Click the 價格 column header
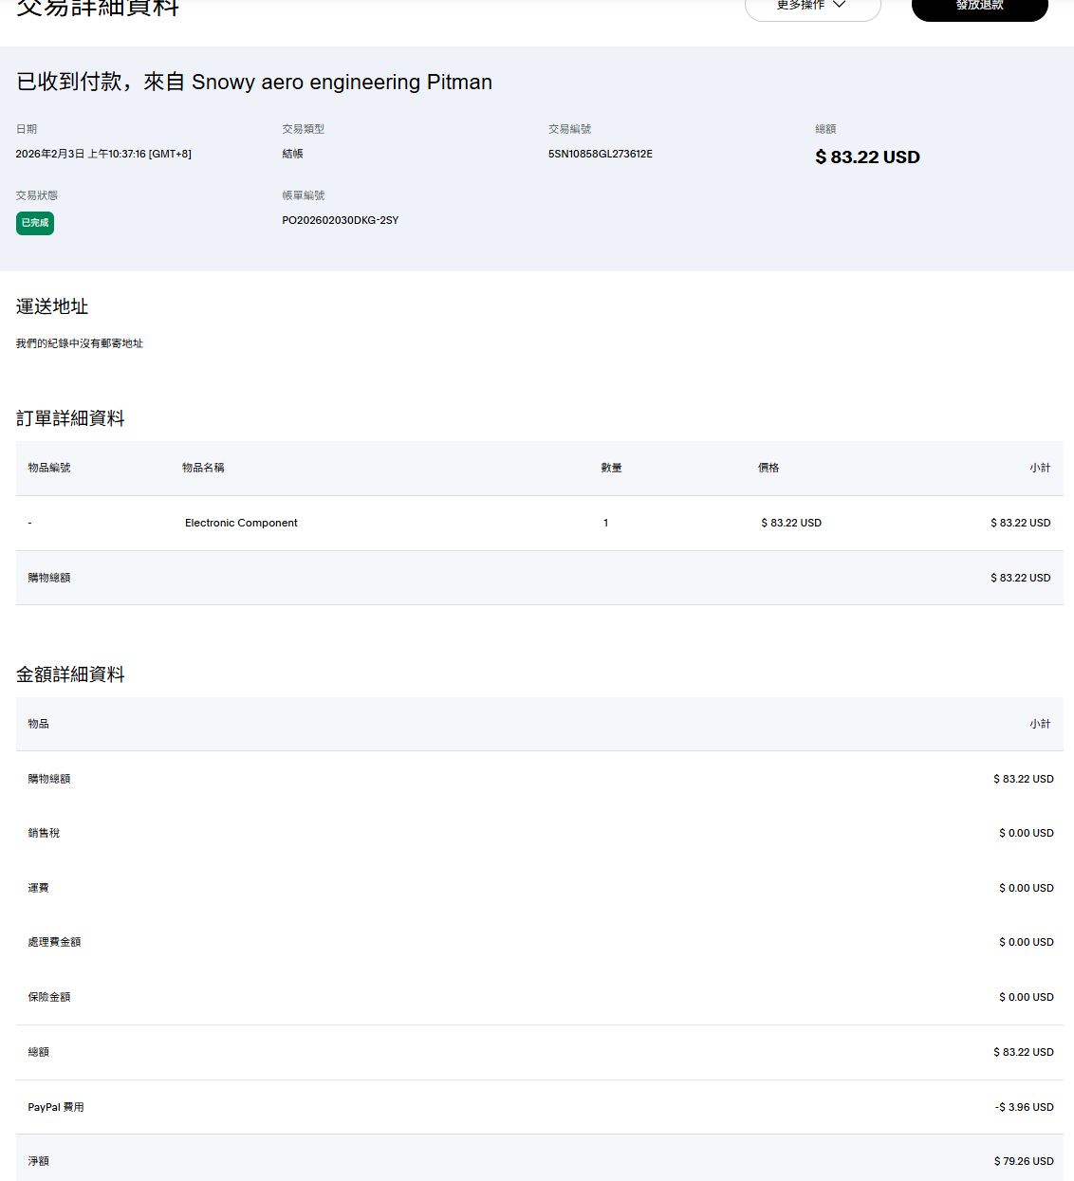This screenshot has width=1074, height=1181. (768, 468)
